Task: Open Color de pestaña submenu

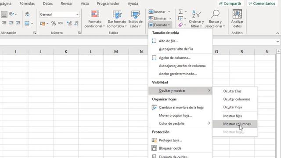Action: tap(180, 123)
